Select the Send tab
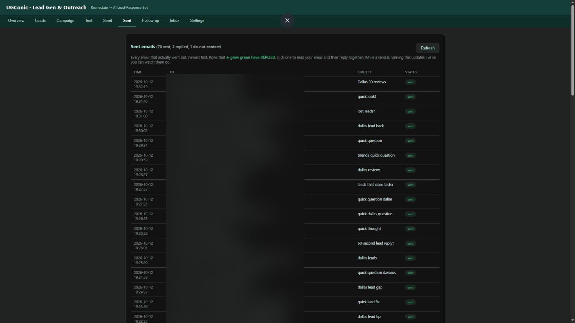Viewport: 575px width, 323px height. 107,20
